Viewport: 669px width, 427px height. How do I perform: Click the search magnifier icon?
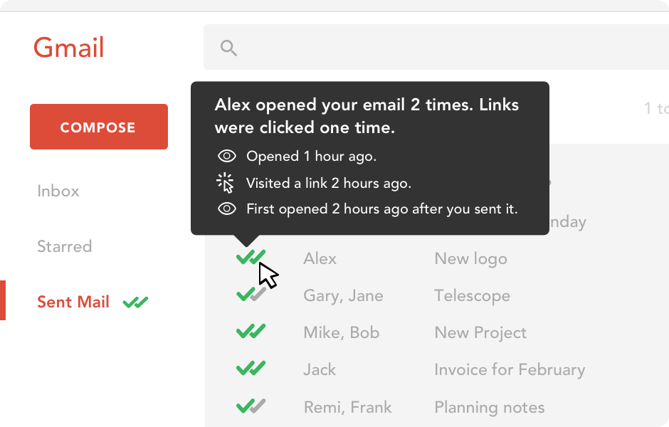[x=228, y=48]
